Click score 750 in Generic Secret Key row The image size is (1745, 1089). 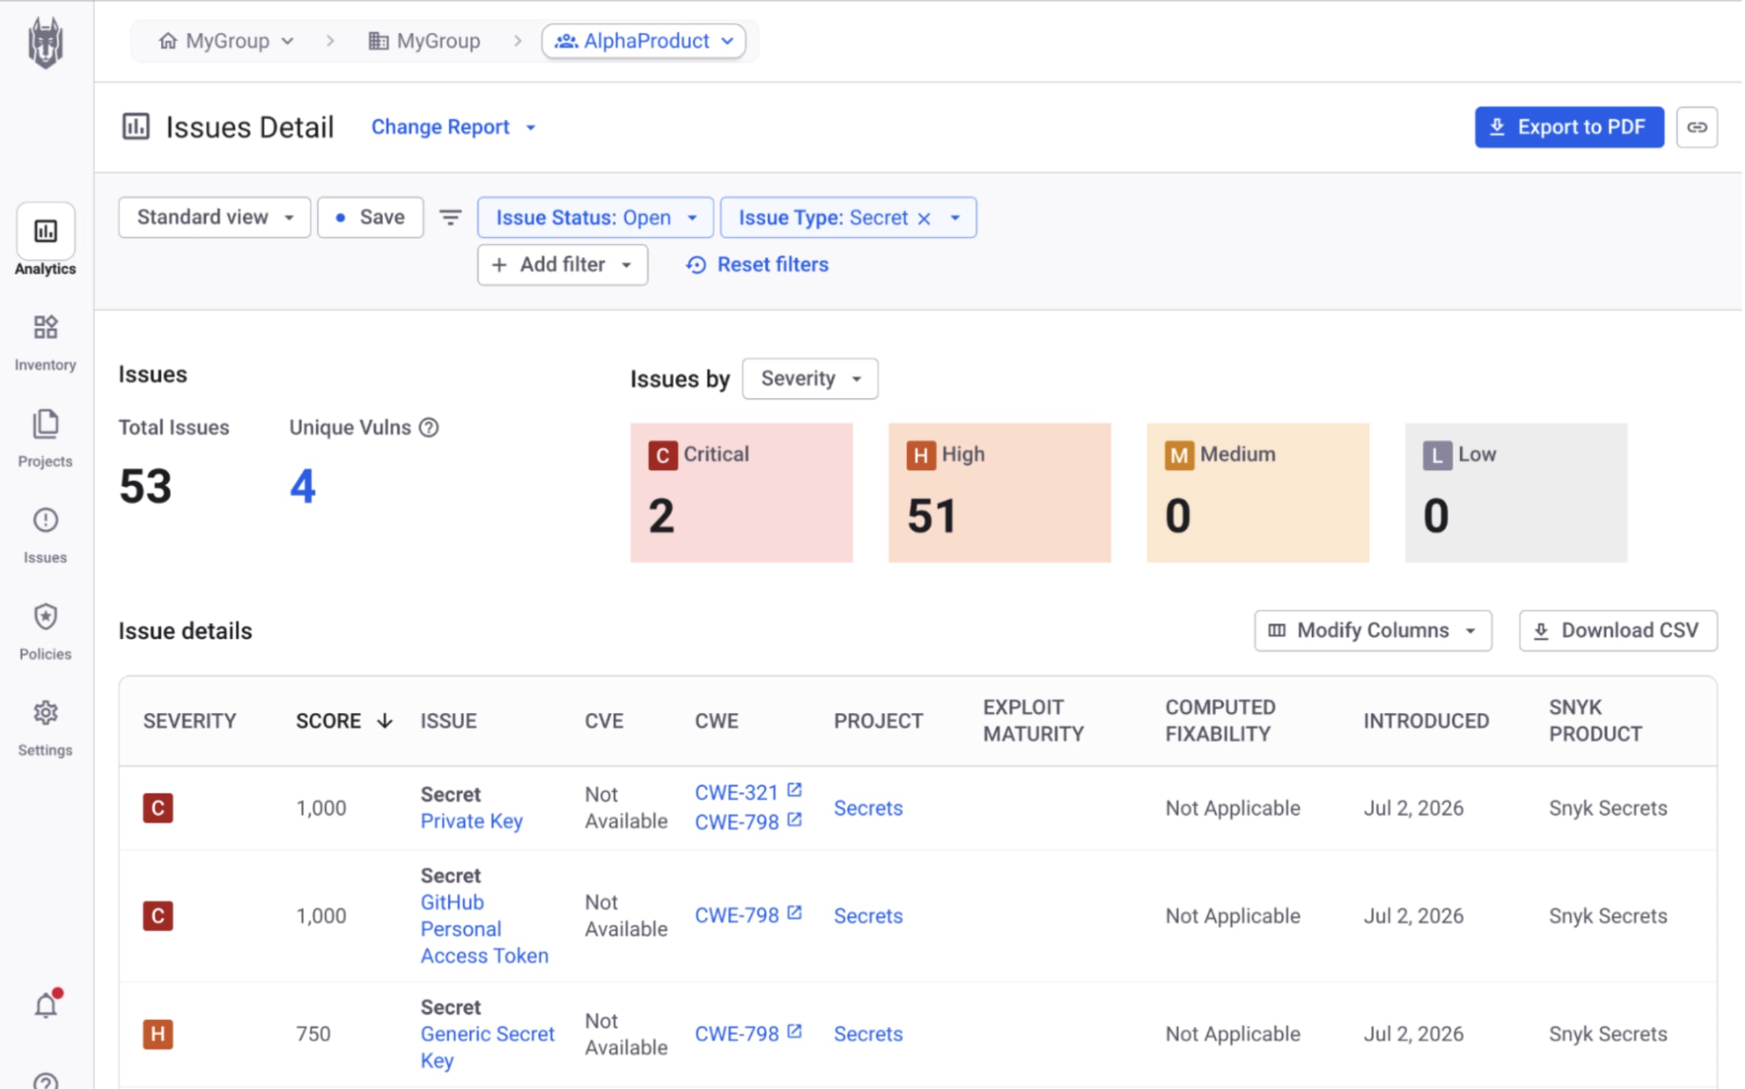pyautogui.click(x=314, y=1035)
